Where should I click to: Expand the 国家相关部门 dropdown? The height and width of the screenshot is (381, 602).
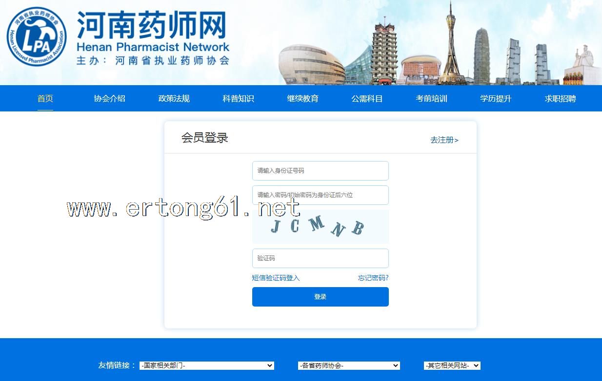[x=207, y=365]
